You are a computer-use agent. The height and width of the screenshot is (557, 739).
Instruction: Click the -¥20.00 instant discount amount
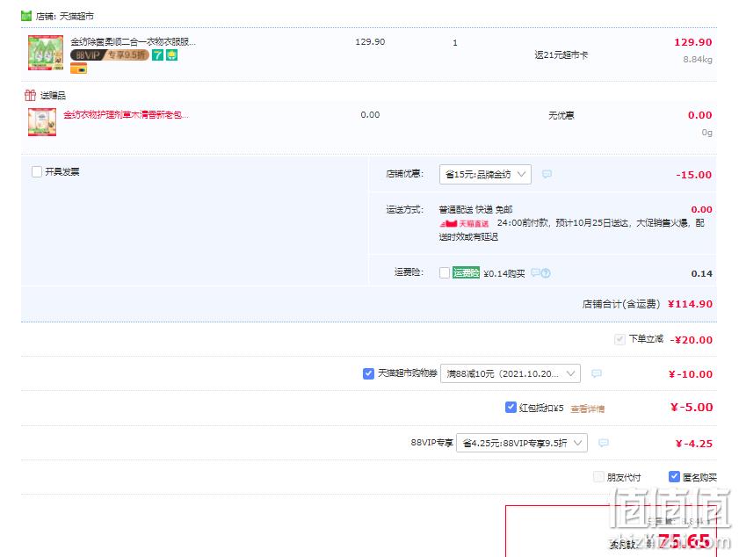pos(692,340)
